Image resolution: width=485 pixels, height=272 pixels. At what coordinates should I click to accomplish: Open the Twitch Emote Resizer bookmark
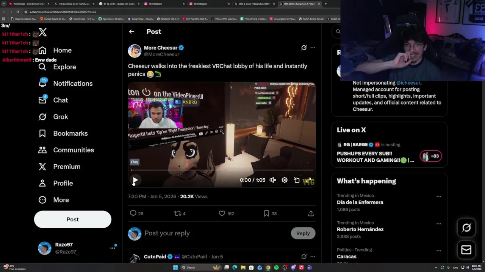click(x=311, y=19)
